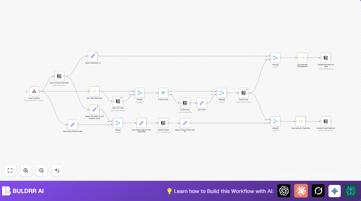Select the Query Current Semester Notion node
The width and height of the screenshot is (361, 201).
point(59,76)
